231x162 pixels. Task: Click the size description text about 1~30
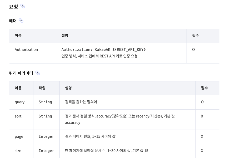[x=107, y=151]
